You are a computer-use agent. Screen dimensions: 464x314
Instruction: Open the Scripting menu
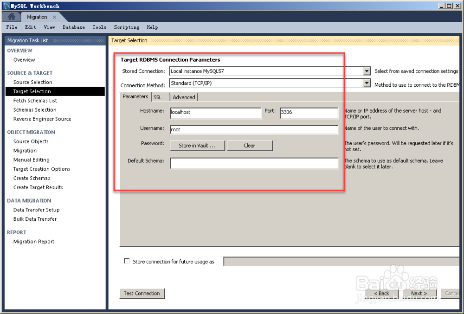(127, 27)
